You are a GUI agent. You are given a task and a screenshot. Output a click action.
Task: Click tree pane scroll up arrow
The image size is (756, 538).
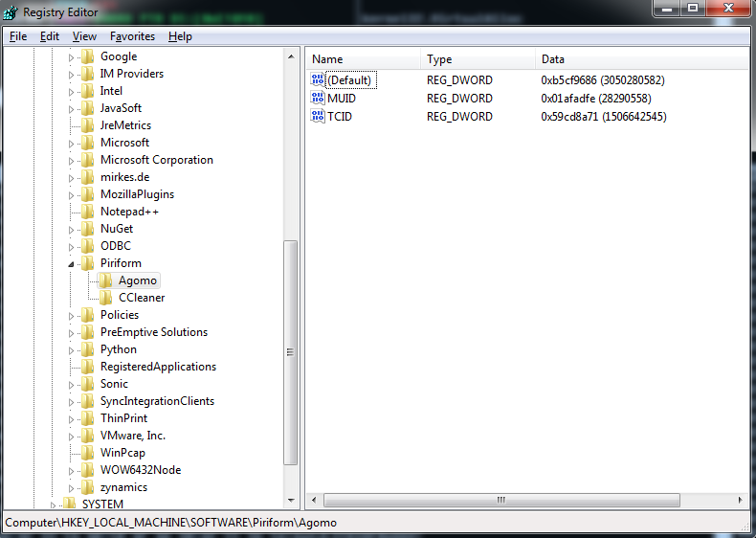[x=291, y=56]
